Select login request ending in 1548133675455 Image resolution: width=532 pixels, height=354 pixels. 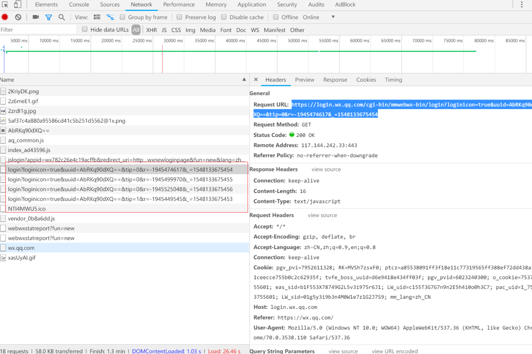point(125,179)
